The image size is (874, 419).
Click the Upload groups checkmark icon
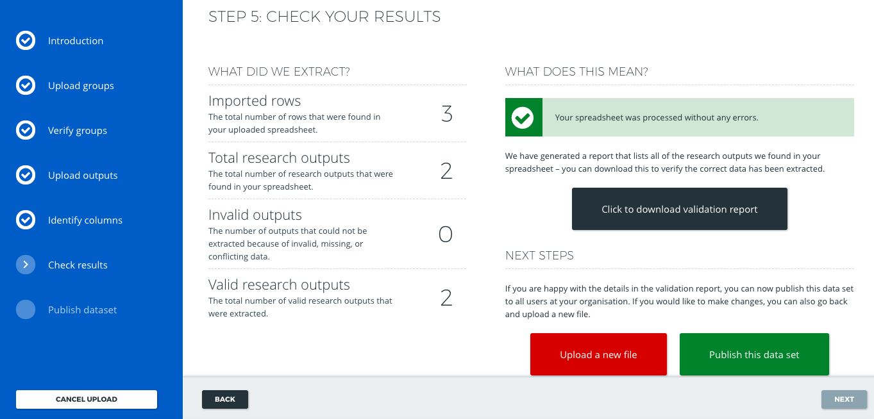point(26,86)
